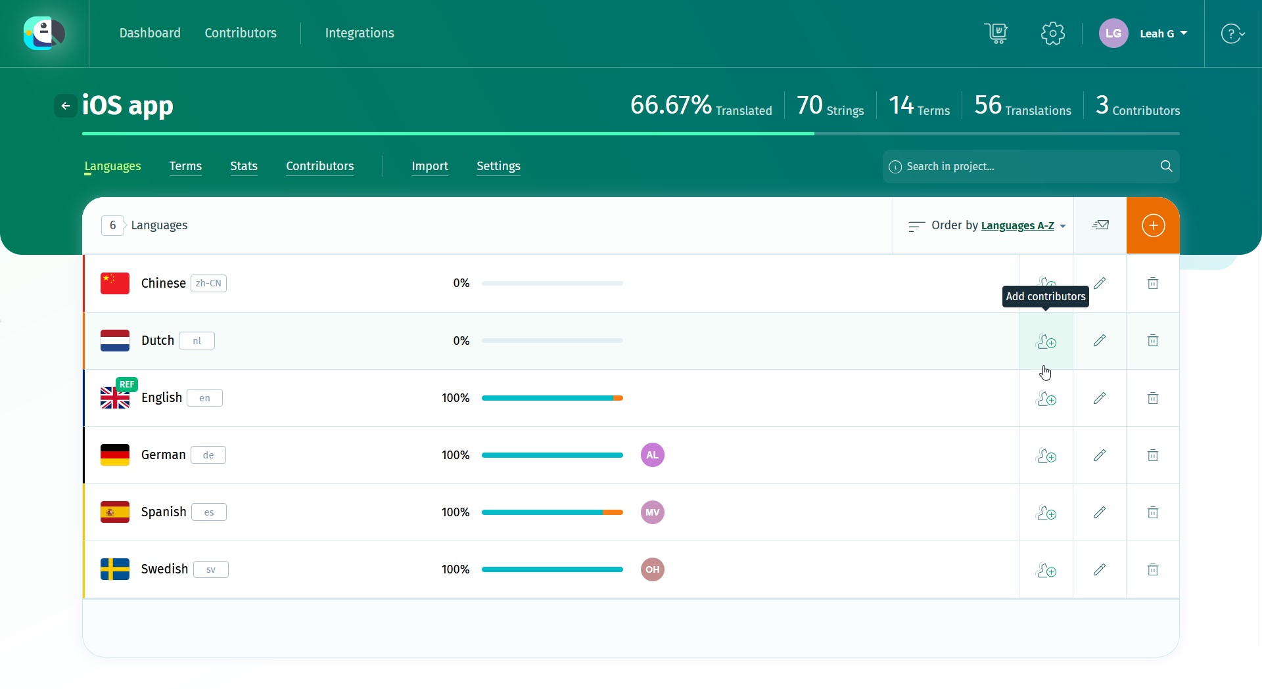The image size is (1262, 689).
Task: Delete the Chinese language
Action: 1153,283
